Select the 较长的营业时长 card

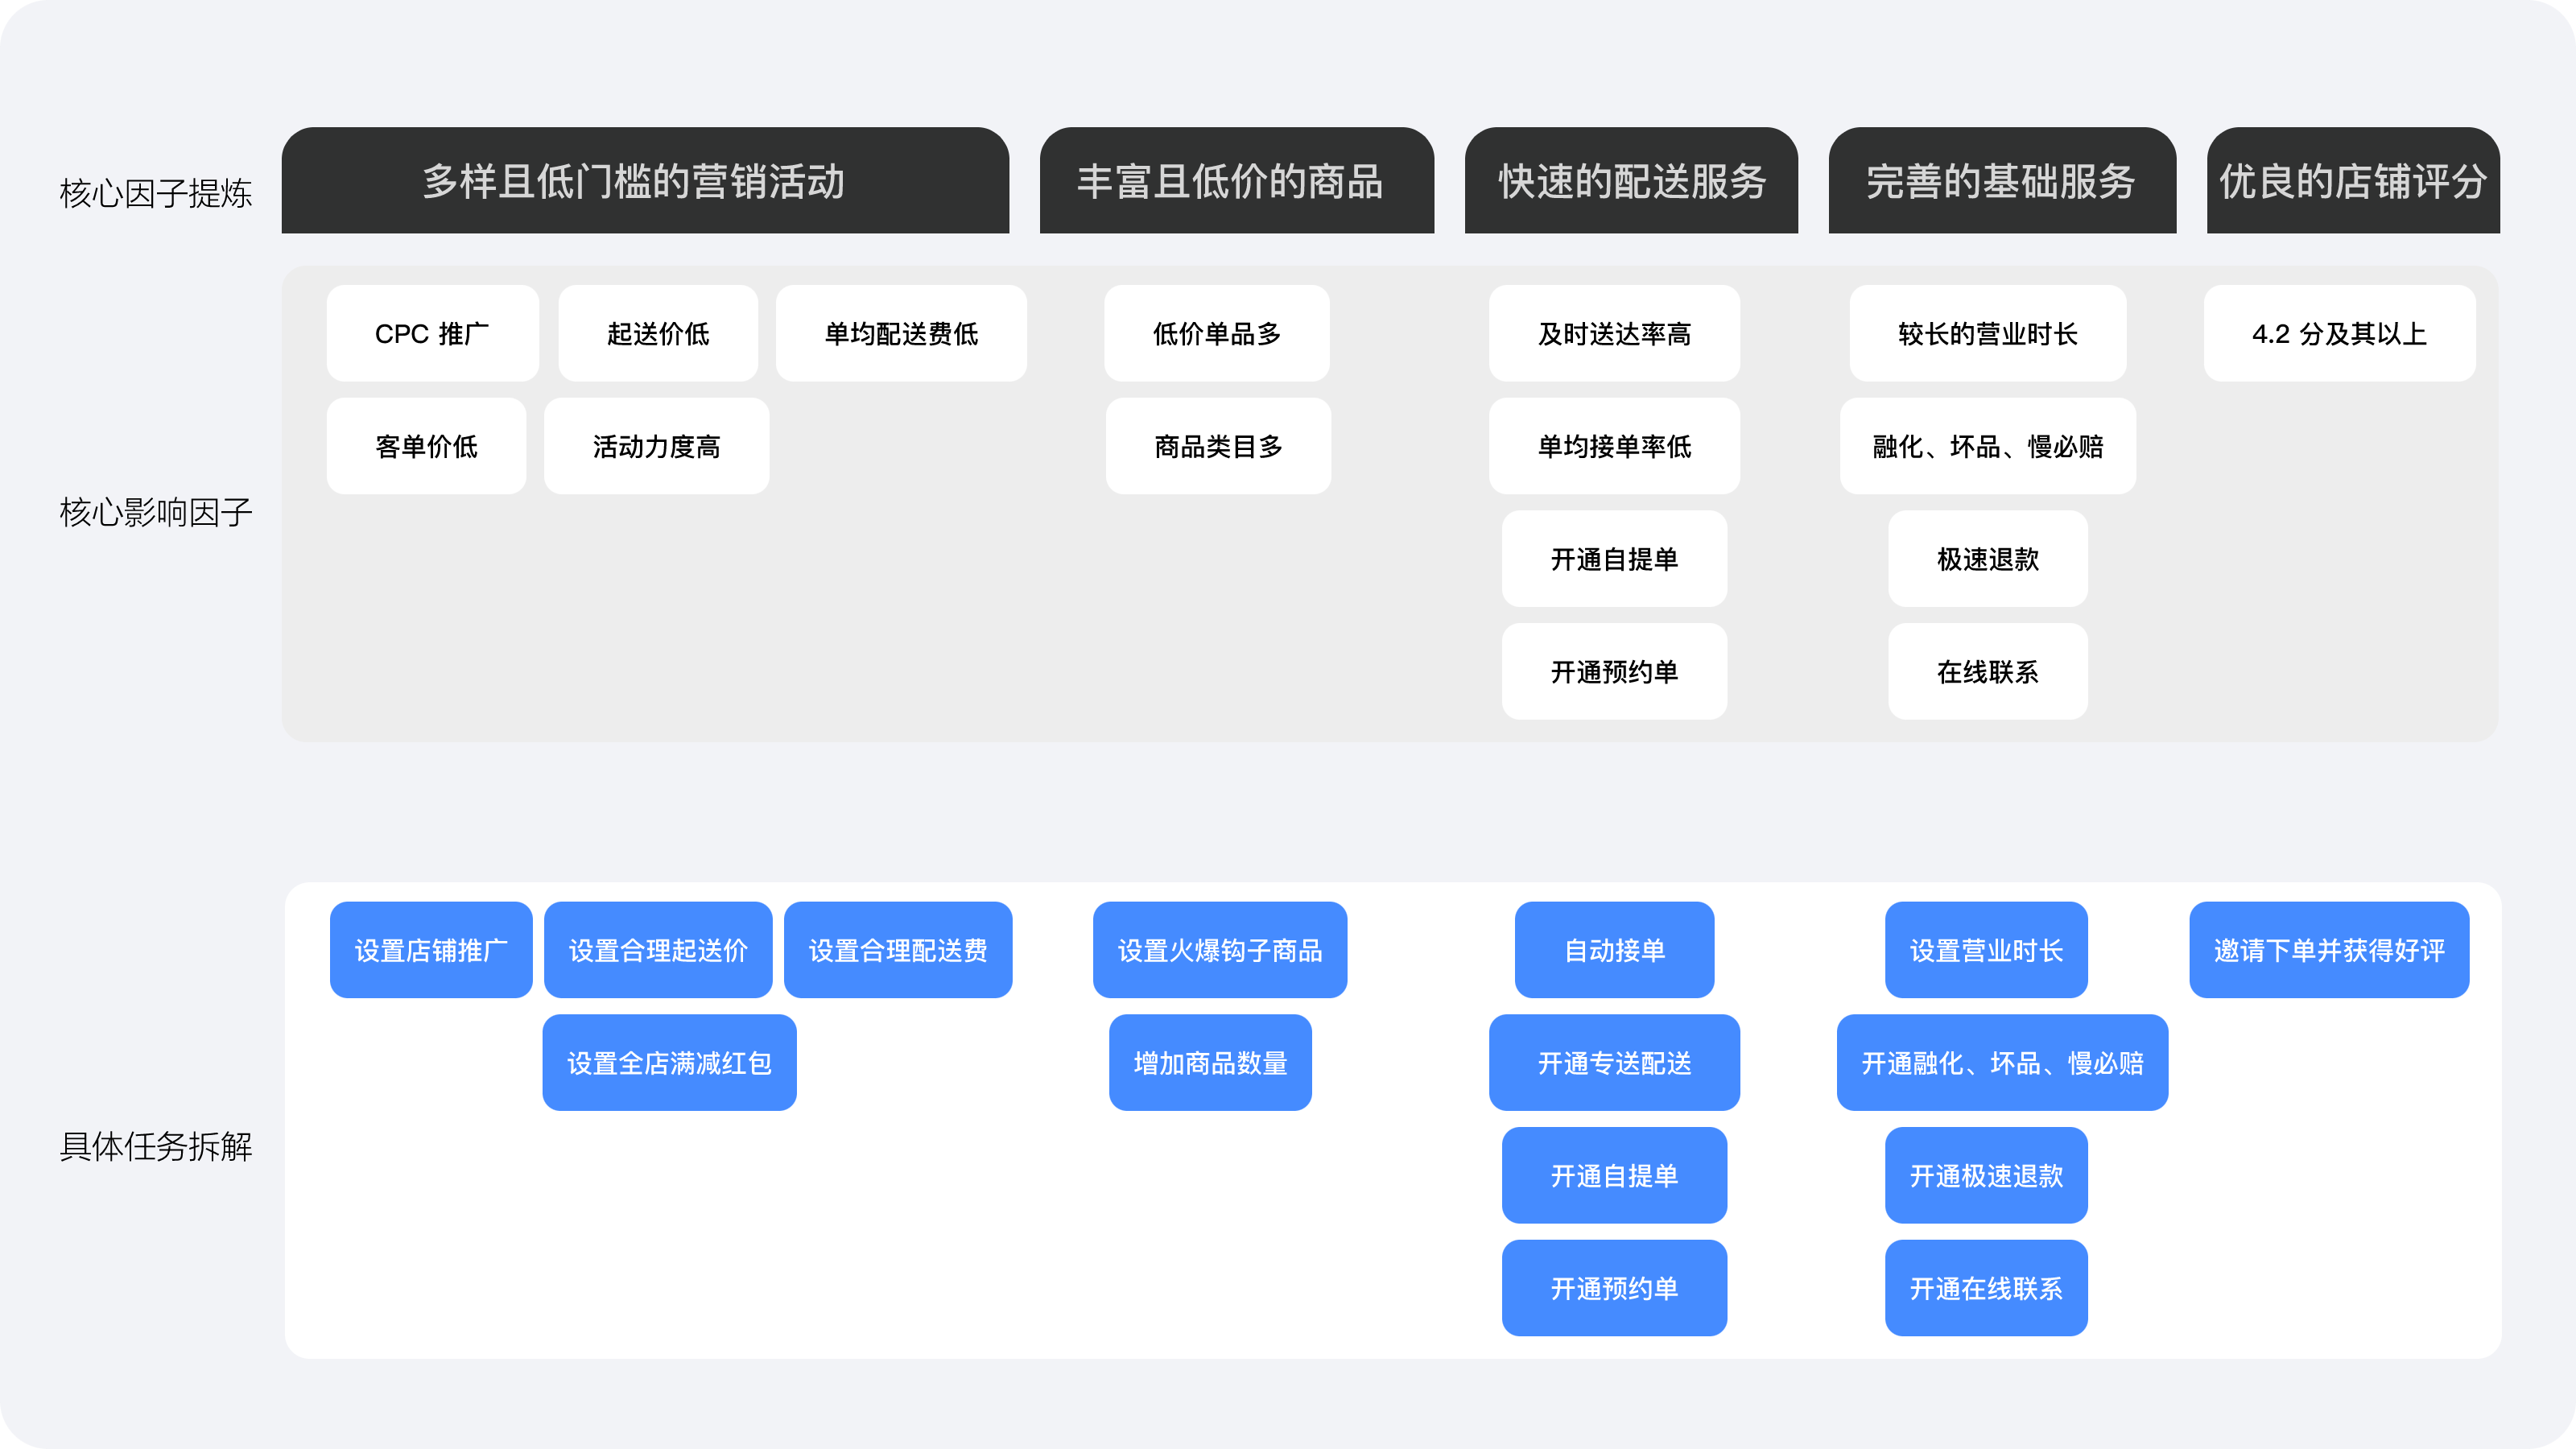(x=1988, y=333)
